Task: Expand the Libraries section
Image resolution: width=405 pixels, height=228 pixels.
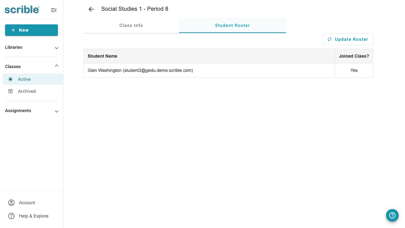Action: pyautogui.click(x=56, y=48)
